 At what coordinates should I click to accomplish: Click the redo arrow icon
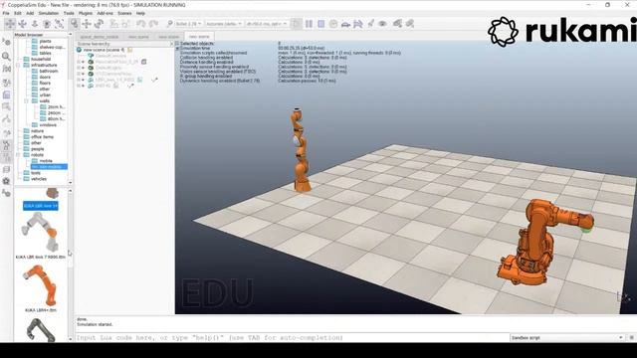click(x=153, y=24)
